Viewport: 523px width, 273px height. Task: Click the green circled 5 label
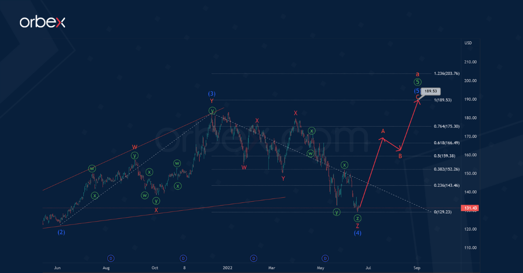(417, 82)
